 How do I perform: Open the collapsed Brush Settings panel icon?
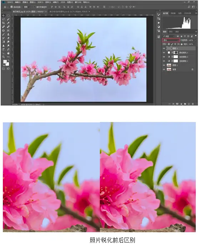(159, 15)
